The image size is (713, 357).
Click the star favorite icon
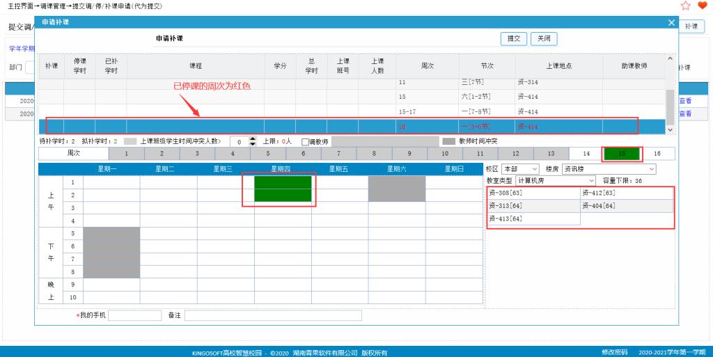coord(685,6)
